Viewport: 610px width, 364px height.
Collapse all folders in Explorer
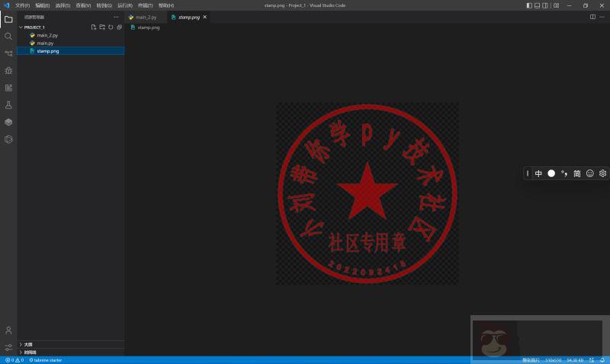point(119,27)
